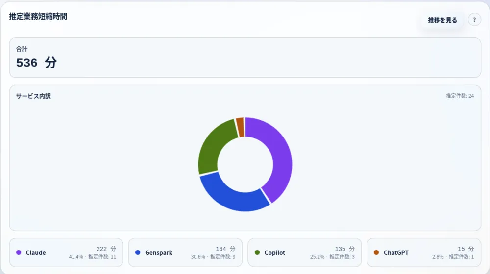The image size is (490, 274).
Task: Click the 推定件数: 24 label
Action: (460, 96)
